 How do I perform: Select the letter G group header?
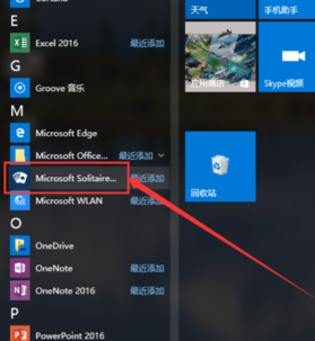(15, 66)
